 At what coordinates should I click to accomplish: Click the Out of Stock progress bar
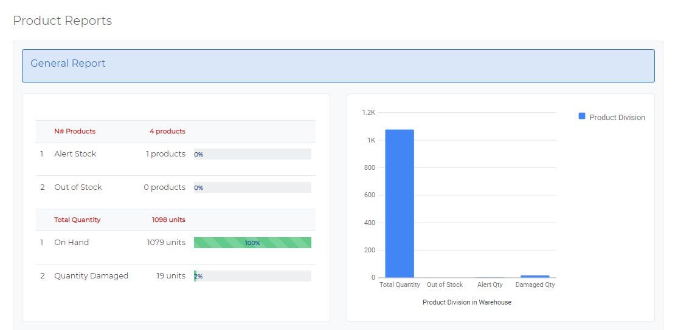coord(252,187)
